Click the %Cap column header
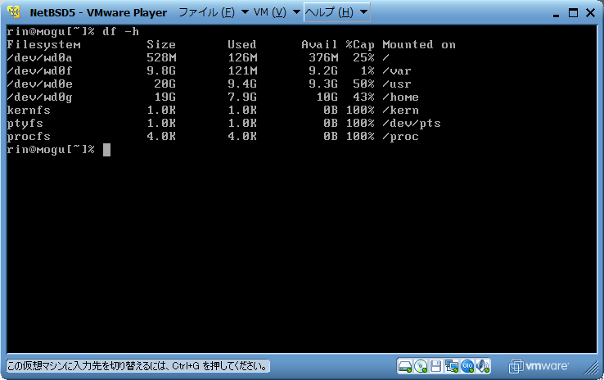604x380 pixels. pos(360,45)
